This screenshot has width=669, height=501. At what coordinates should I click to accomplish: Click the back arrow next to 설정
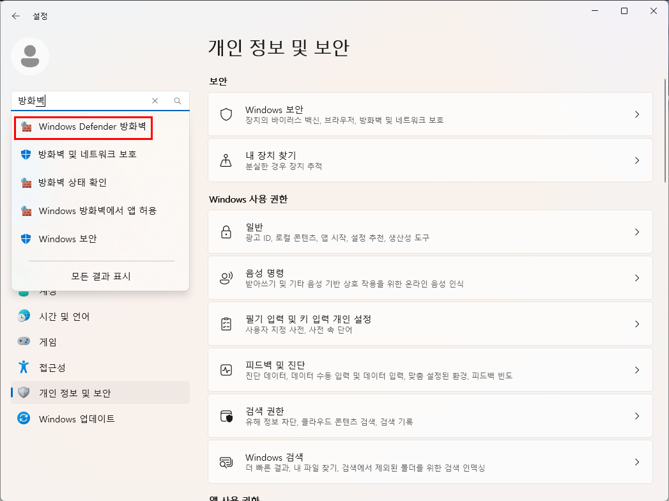(16, 16)
